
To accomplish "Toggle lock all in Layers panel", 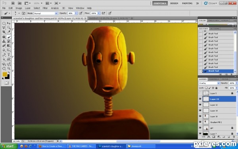I will (216, 88).
